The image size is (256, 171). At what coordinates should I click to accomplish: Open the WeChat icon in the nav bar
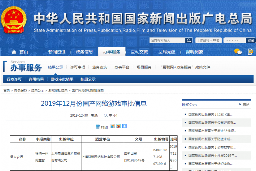[x=238, y=52]
